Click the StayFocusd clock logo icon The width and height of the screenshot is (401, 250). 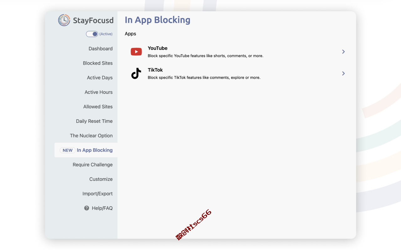tap(64, 20)
